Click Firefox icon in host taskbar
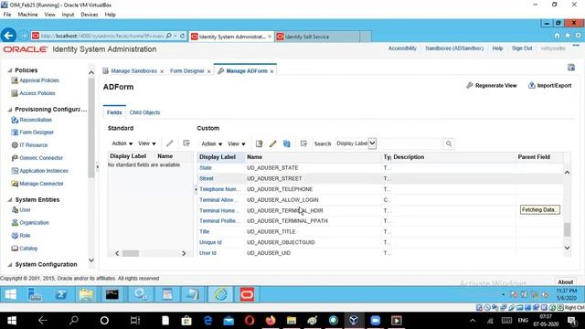 pyautogui.click(x=271, y=321)
